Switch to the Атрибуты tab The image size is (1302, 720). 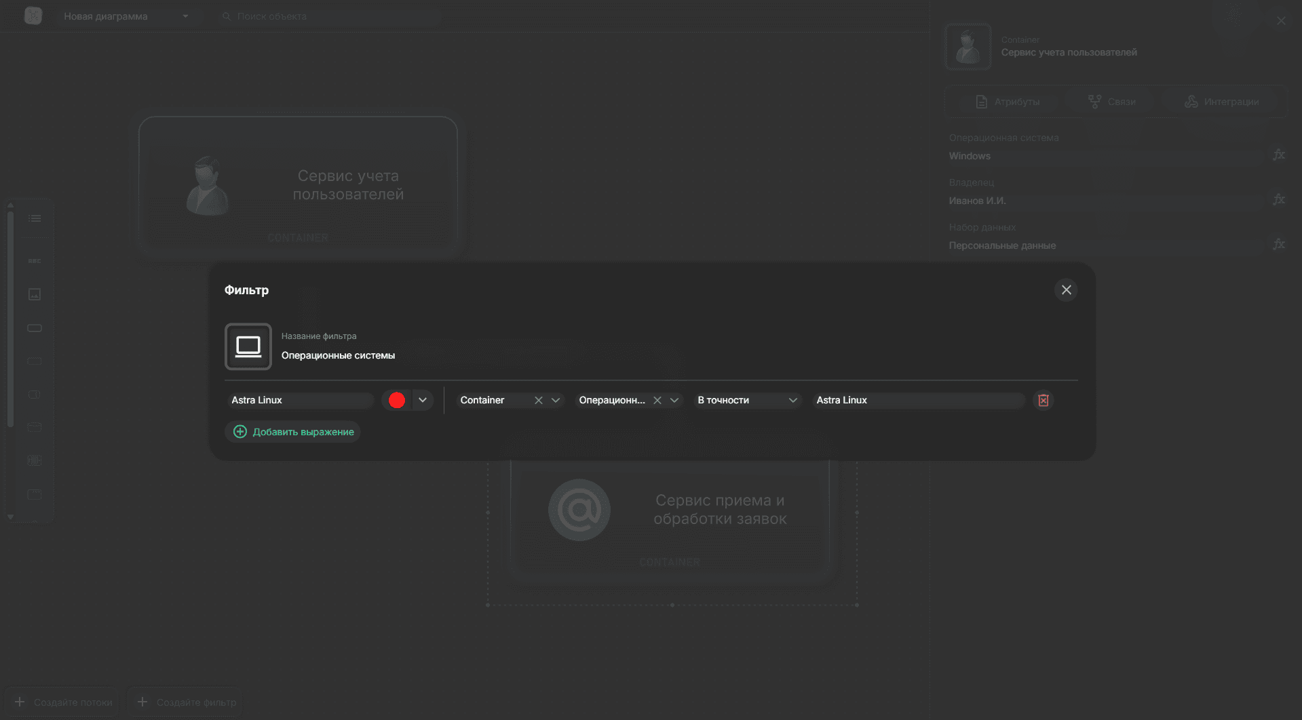pos(1007,102)
